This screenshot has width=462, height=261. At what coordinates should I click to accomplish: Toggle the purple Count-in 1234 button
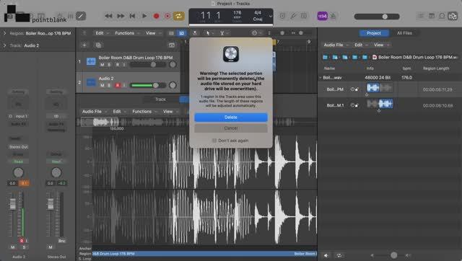[x=322, y=16]
